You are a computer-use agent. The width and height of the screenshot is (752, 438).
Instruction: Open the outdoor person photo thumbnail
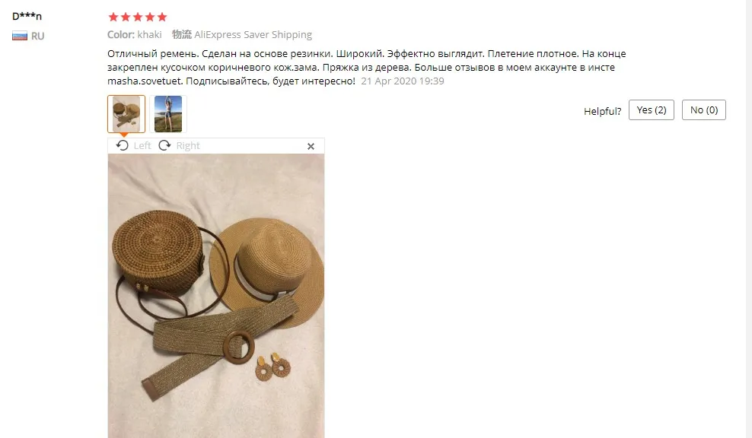click(168, 113)
